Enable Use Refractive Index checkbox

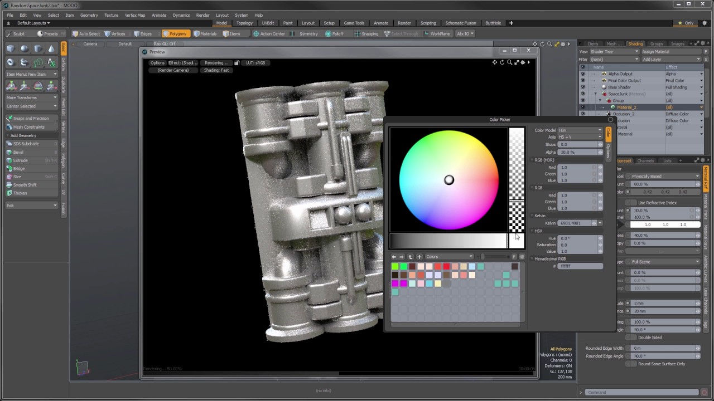pos(631,203)
